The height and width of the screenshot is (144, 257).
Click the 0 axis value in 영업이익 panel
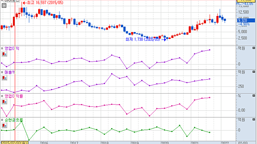(239, 64)
